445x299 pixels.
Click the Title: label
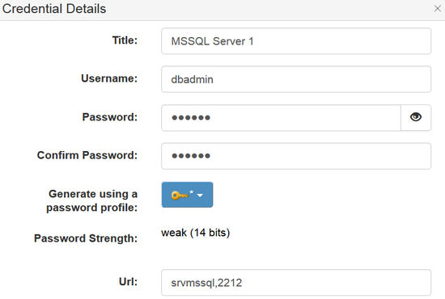point(125,40)
